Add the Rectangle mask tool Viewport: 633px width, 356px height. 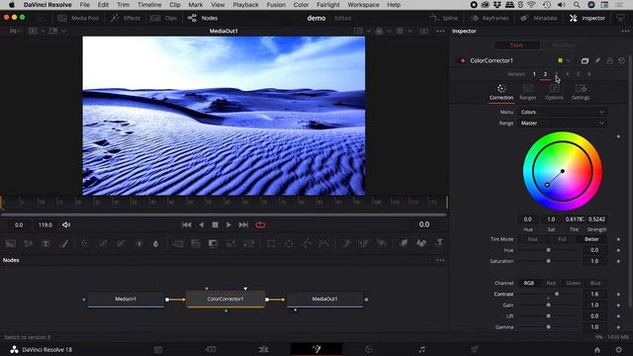pos(271,243)
